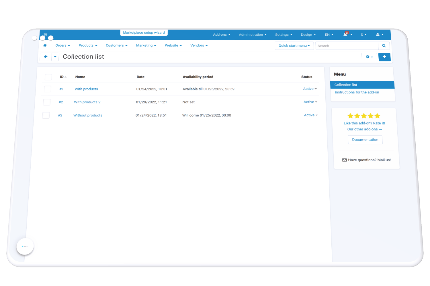Open the Documentation button
Screen dimensions: 430x286
point(365,140)
